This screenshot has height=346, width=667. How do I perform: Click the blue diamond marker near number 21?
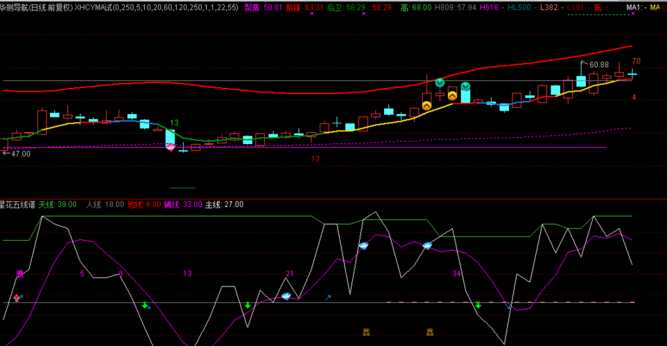(286, 296)
